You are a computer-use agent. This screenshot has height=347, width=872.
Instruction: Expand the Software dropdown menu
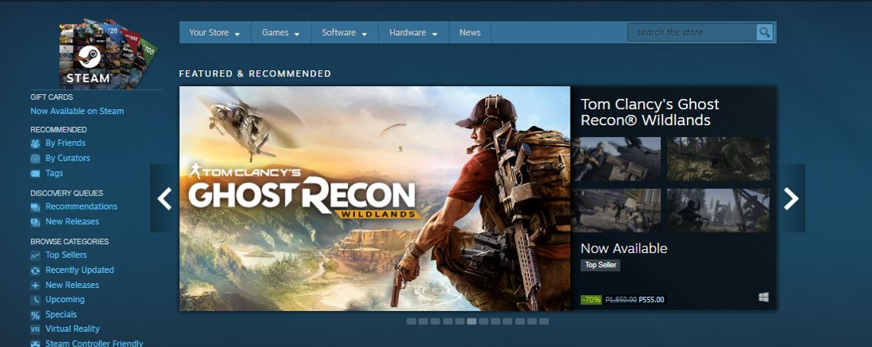pyautogui.click(x=344, y=33)
